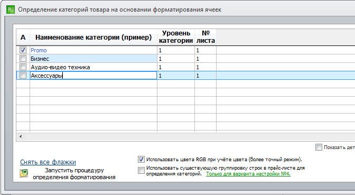Click the Бизнес row № листа cell

(x=205, y=59)
